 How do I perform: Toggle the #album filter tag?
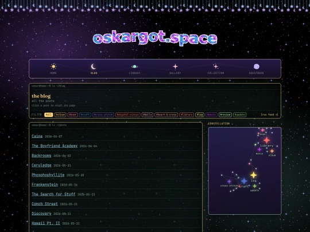pos(60,115)
